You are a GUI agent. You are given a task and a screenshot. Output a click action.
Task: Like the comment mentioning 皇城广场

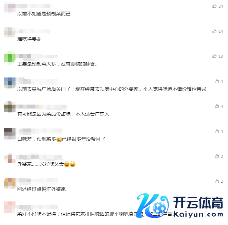[217, 81]
